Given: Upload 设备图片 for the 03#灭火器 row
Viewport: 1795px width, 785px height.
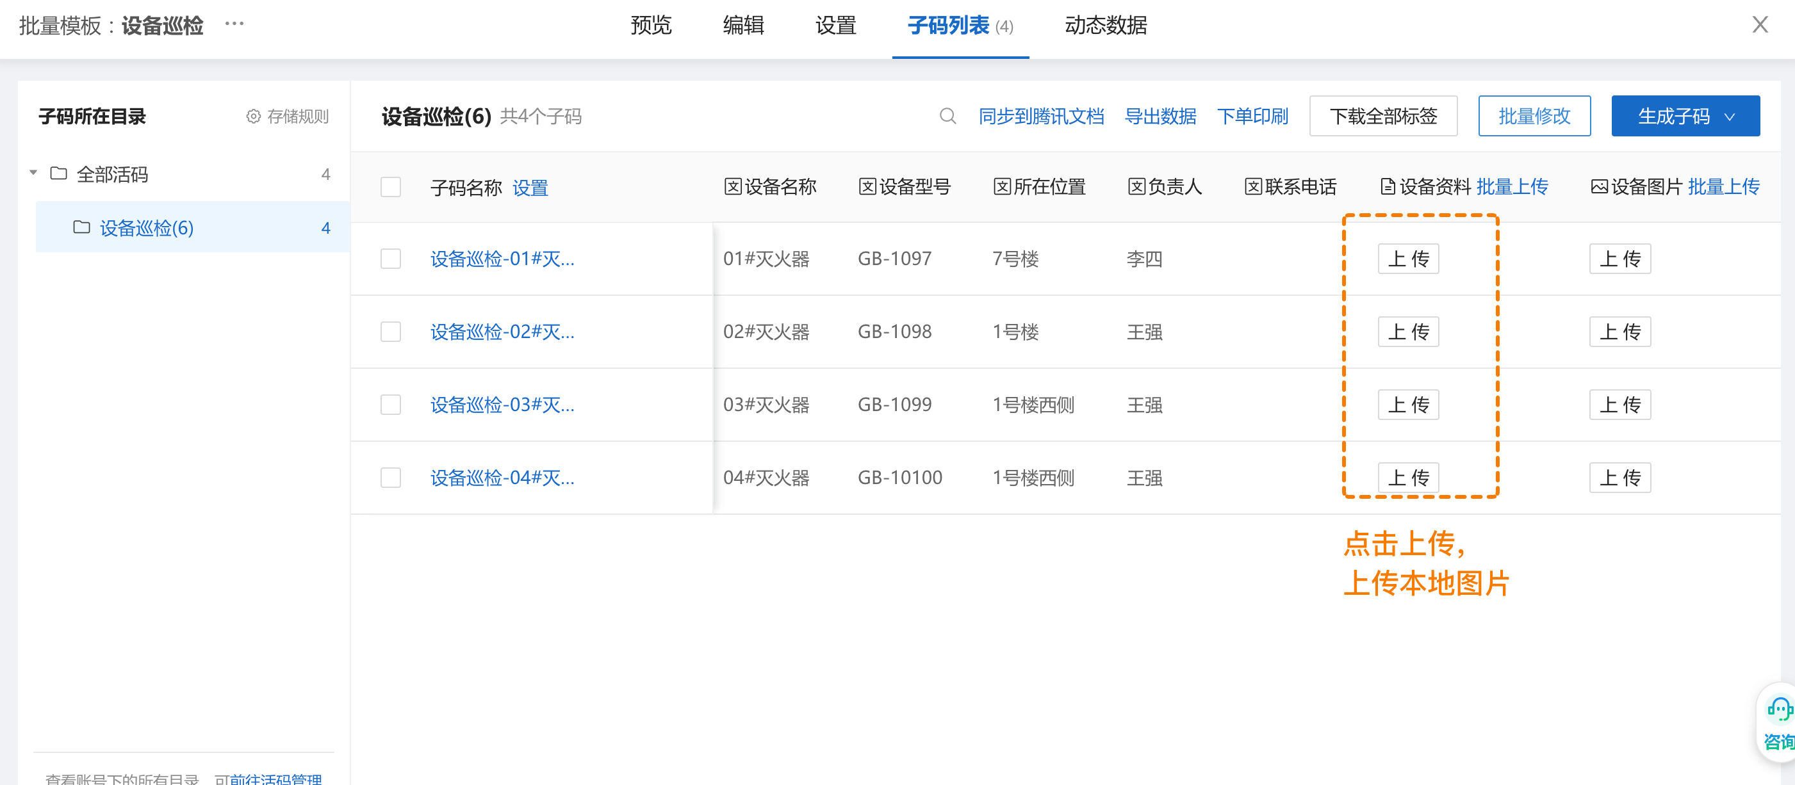Looking at the screenshot, I should point(1620,405).
